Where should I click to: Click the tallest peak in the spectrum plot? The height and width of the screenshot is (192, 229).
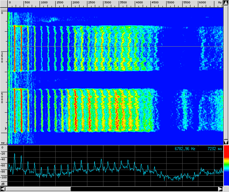15,154
